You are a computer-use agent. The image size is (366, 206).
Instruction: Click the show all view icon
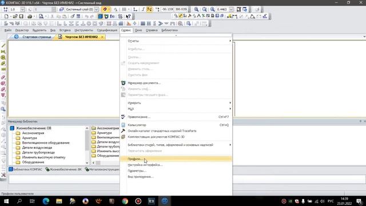click(x=239, y=9)
